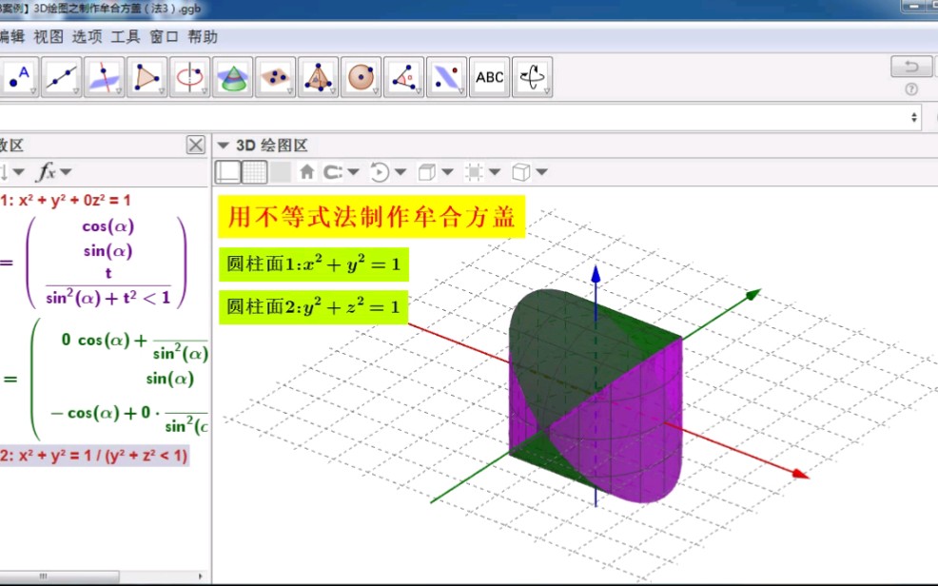Select the Rotate 3D Graphics View tool
This screenshot has height=586, width=938.
pos(531,76)
